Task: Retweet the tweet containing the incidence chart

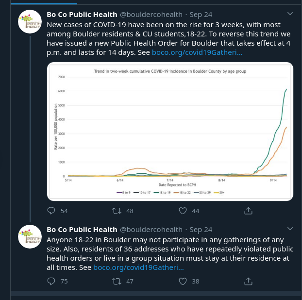Action: (117, 211)
